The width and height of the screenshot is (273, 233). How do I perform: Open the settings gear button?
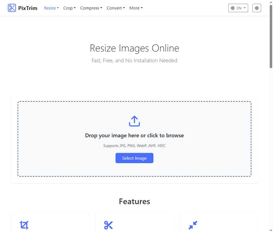tap(256, 8)
